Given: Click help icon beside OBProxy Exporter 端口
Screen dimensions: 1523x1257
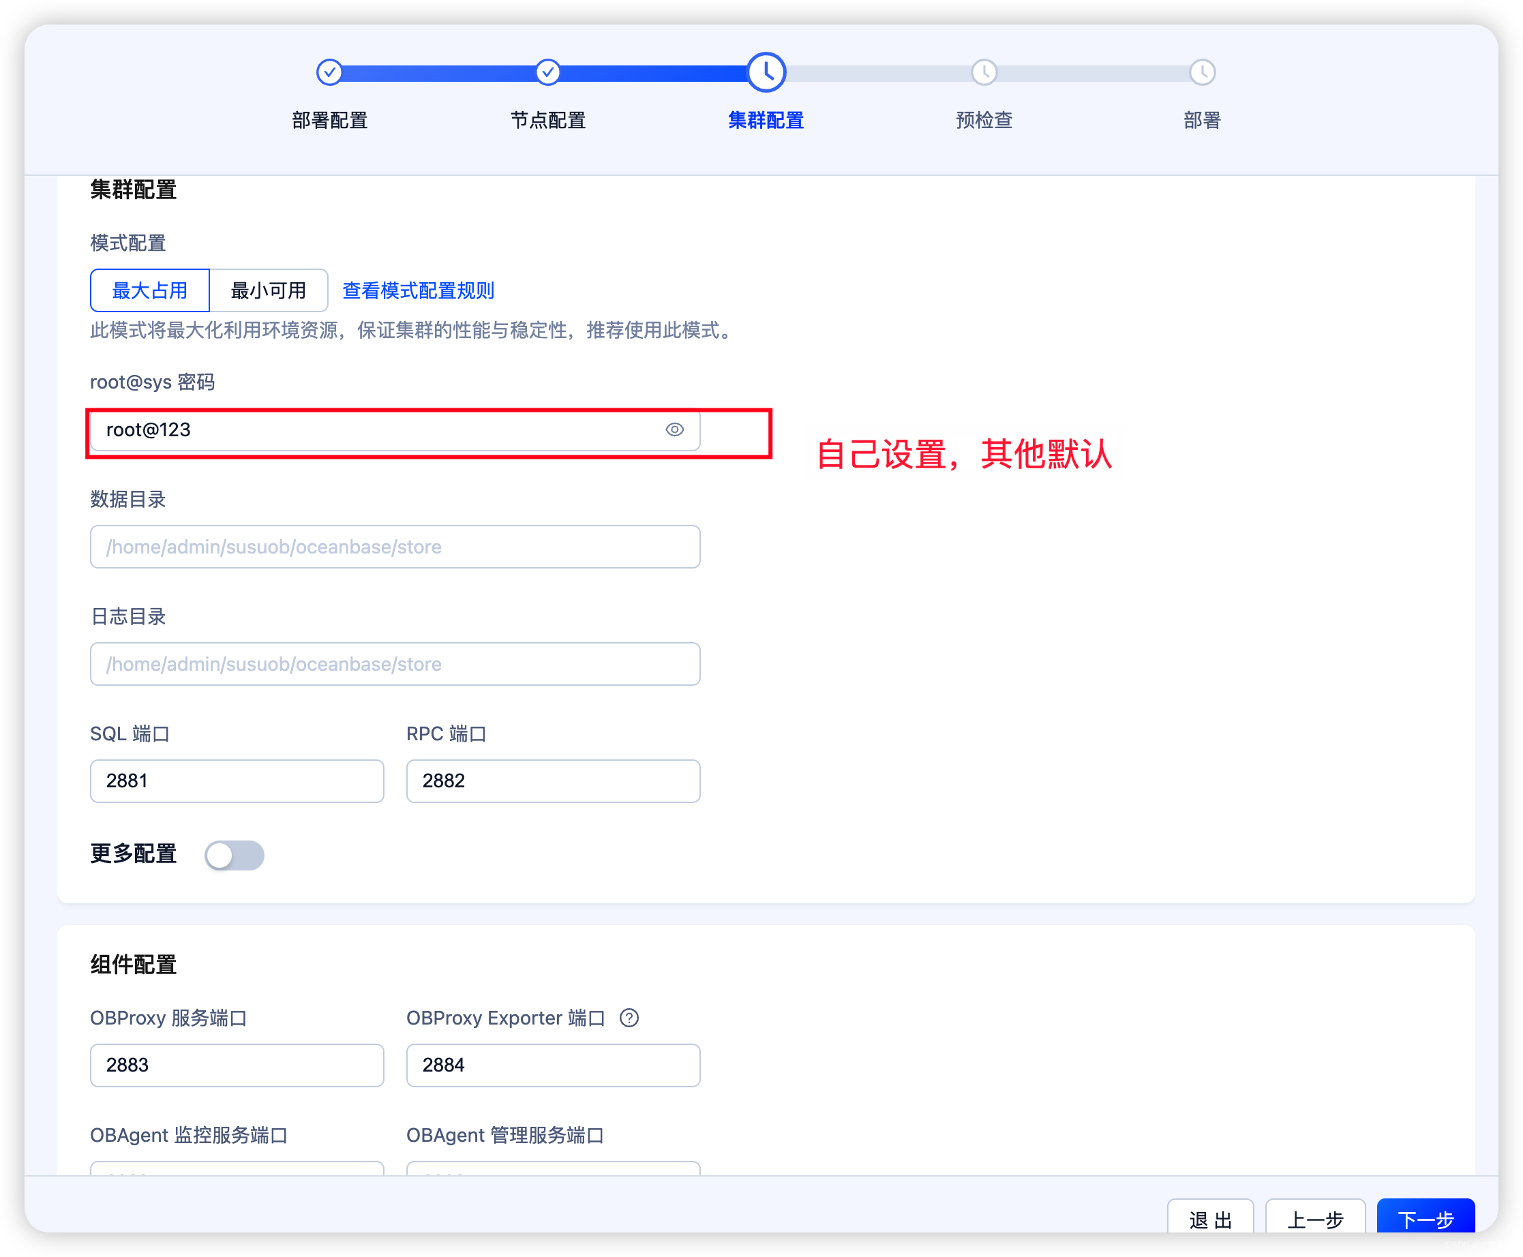Looking at the screenshot, I should point(629,1018).
